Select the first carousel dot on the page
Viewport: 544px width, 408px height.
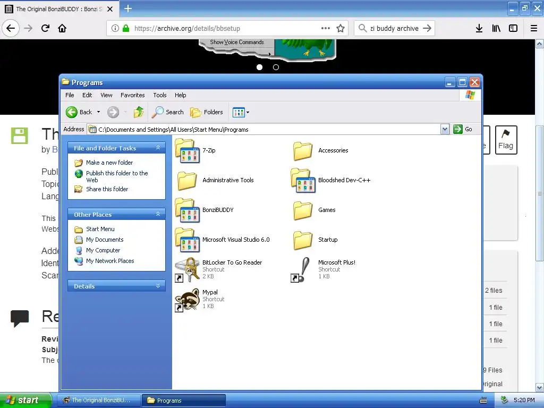click(259, 67)
